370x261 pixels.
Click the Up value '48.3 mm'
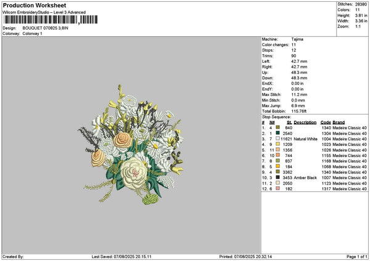coord(299,73)
